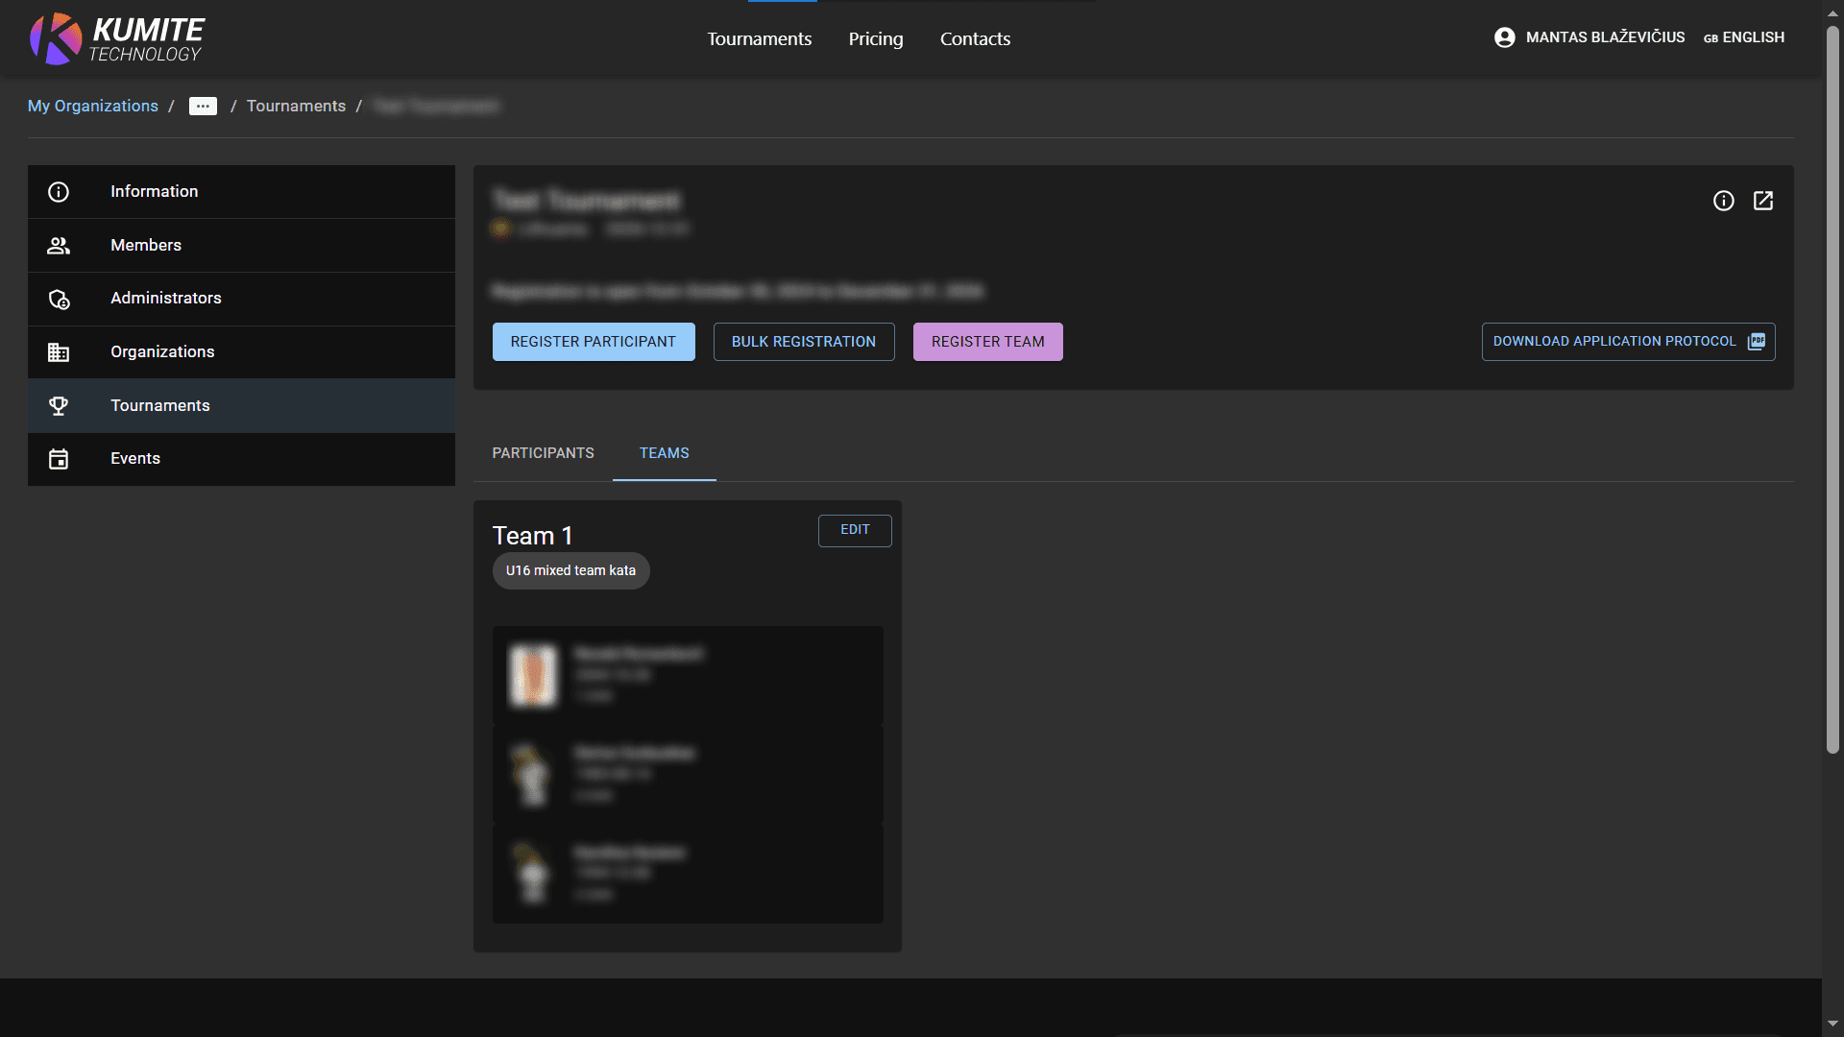This screenshot has height=1037, width=1844.
Task: Click the user account avatar icon
Action: pyautogui.click(x=1504, y=37)
